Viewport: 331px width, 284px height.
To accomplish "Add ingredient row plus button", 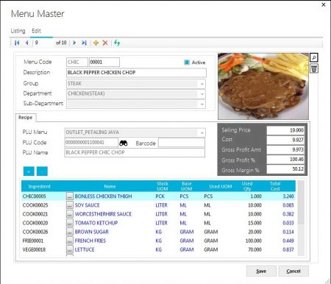I will click(x=29, y=171).
